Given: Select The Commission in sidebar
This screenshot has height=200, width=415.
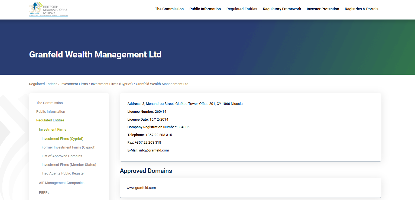Looking at the screenshot, I should [50, 103].
